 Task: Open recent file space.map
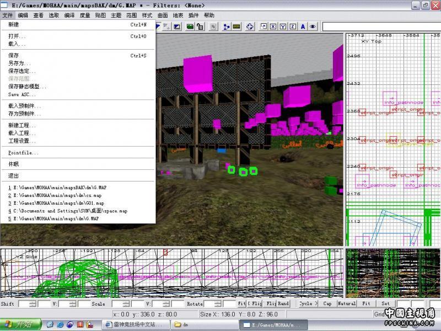click(x=78, y=211)
